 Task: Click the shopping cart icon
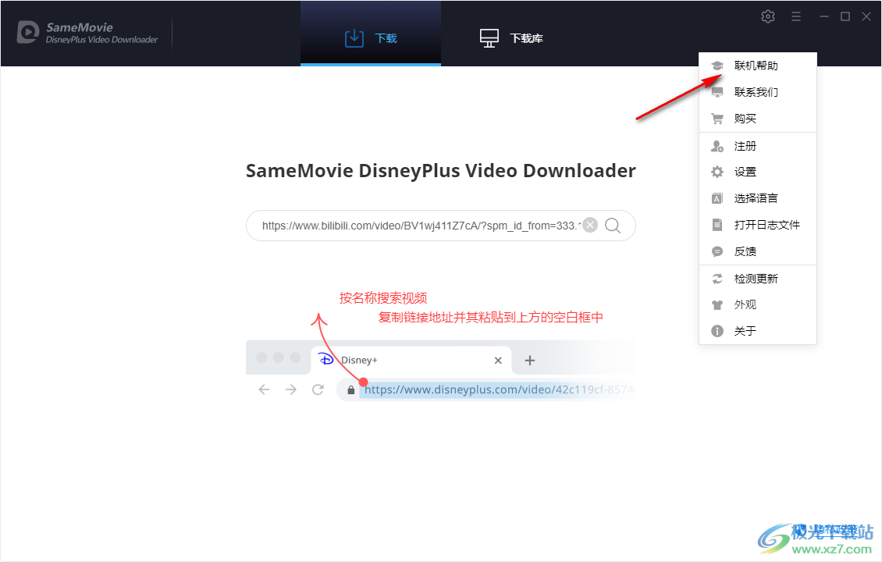717,119
